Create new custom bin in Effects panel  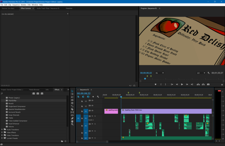(62, 141)
